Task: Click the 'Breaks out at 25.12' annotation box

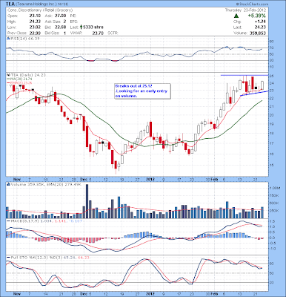Action: (142, 91)
